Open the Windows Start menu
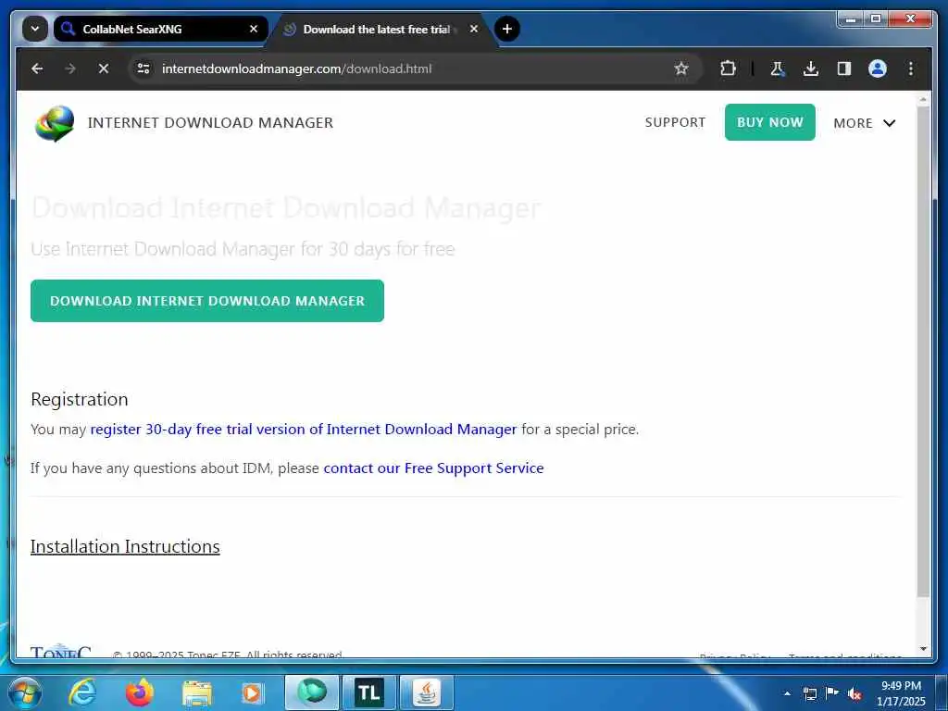Image resolution: width=948 pixels, height=711 pixels. [25, 692]
